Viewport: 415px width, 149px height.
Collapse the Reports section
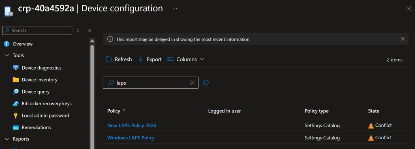[6, 139]
